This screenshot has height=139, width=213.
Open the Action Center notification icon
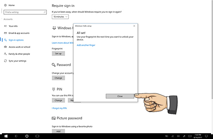pos(206,136)
